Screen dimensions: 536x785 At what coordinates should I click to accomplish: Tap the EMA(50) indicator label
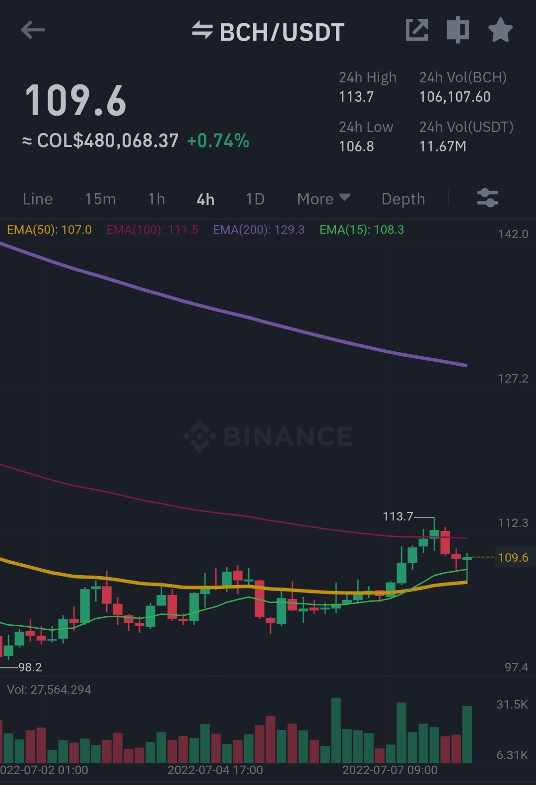pyautogui.click(x=49, y=230)
